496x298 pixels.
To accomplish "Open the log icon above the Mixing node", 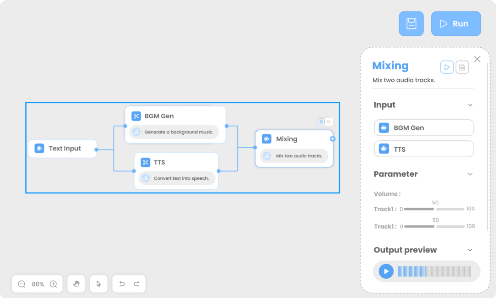I will tap(330, 121).
